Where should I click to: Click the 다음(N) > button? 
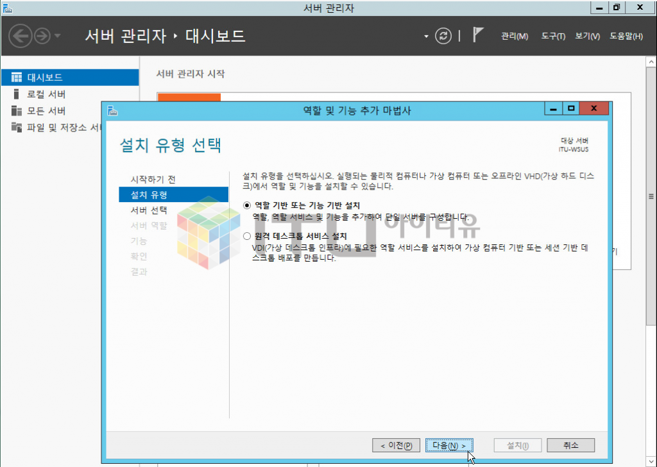tap(449, 445)
